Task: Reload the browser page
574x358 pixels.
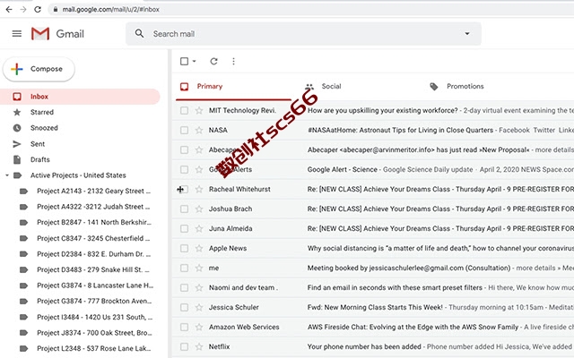Action: (x=38, y=10)
